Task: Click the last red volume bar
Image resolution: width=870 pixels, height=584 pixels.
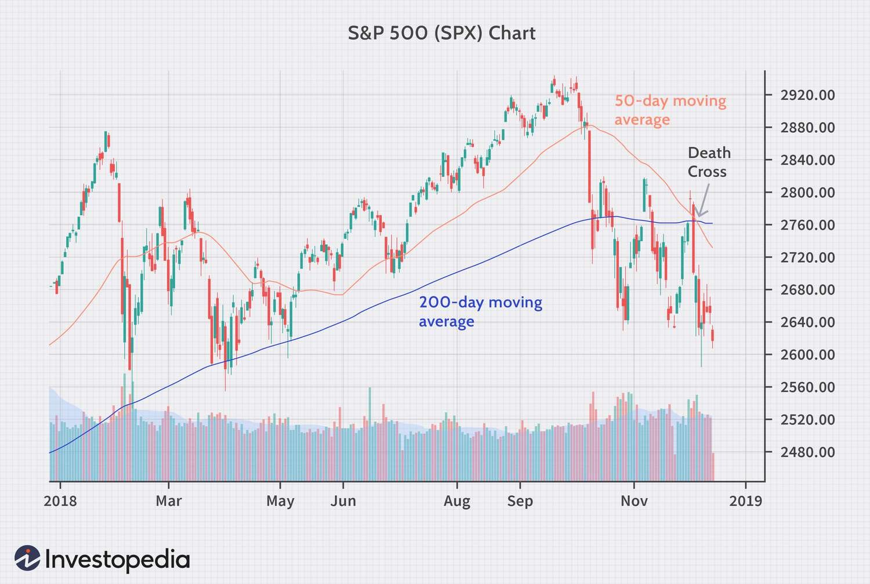Action: point(713,467)
